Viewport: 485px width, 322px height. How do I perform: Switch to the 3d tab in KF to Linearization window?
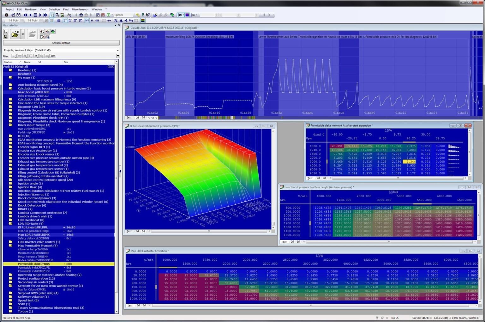(x=143, y=231)
